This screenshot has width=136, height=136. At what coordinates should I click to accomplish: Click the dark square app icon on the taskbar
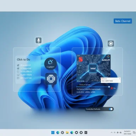[86, 132]
